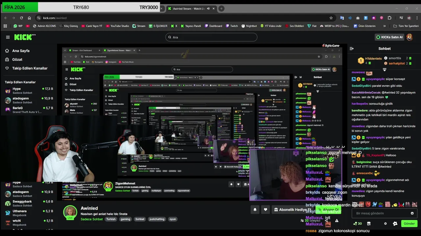
Task: Open the chat emoji picker
Action: pos(412,213)
